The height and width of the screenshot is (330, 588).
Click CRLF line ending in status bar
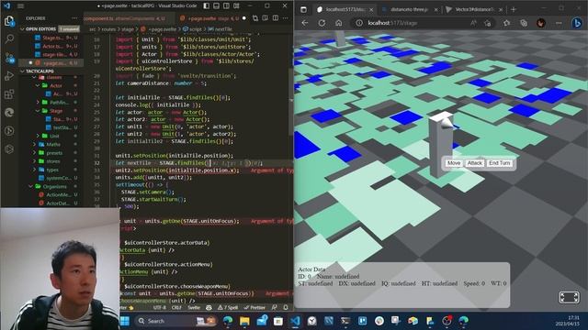[176, 308]
